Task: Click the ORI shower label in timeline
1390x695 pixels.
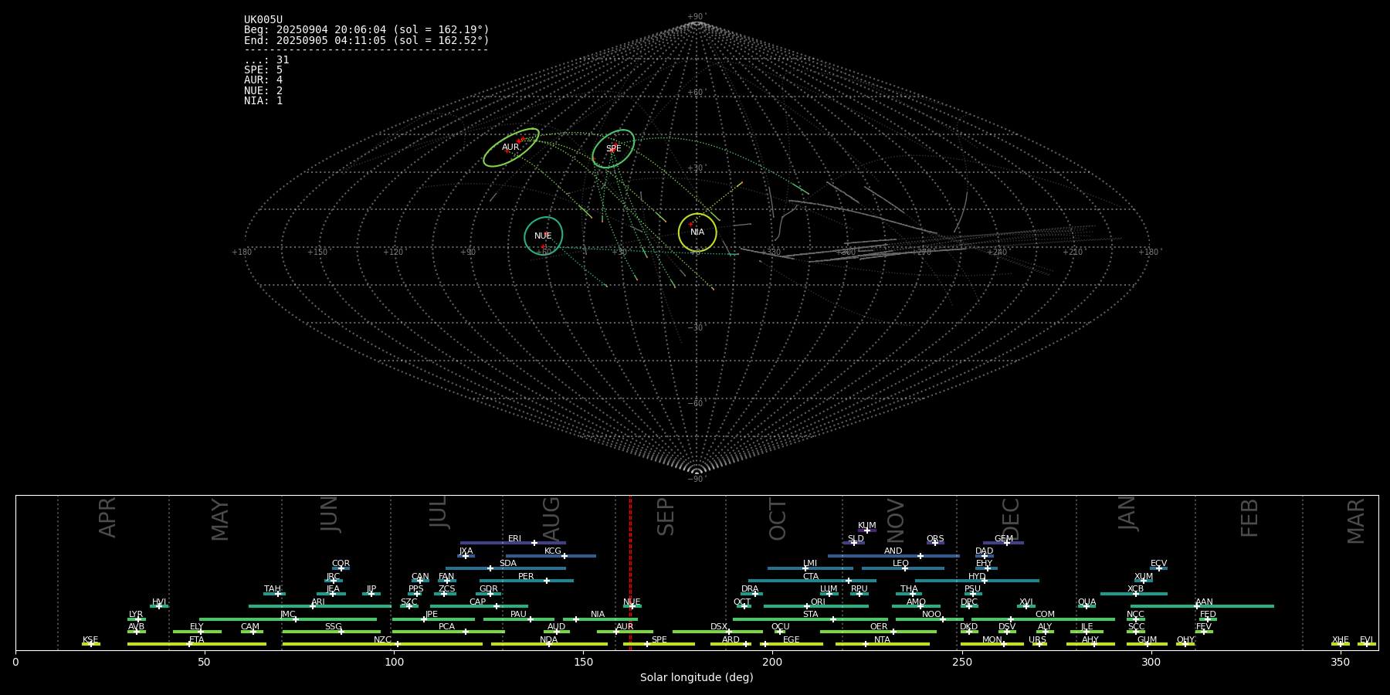Action: [x=818, y=602]
